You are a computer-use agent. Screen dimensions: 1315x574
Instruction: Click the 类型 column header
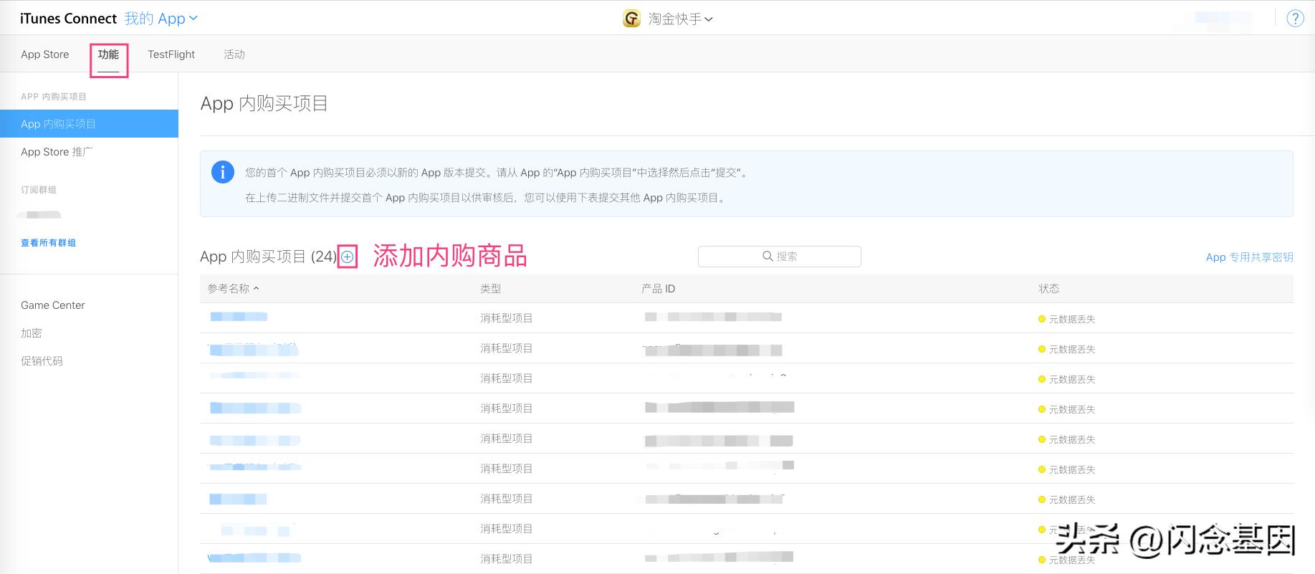tap(491, 288)
